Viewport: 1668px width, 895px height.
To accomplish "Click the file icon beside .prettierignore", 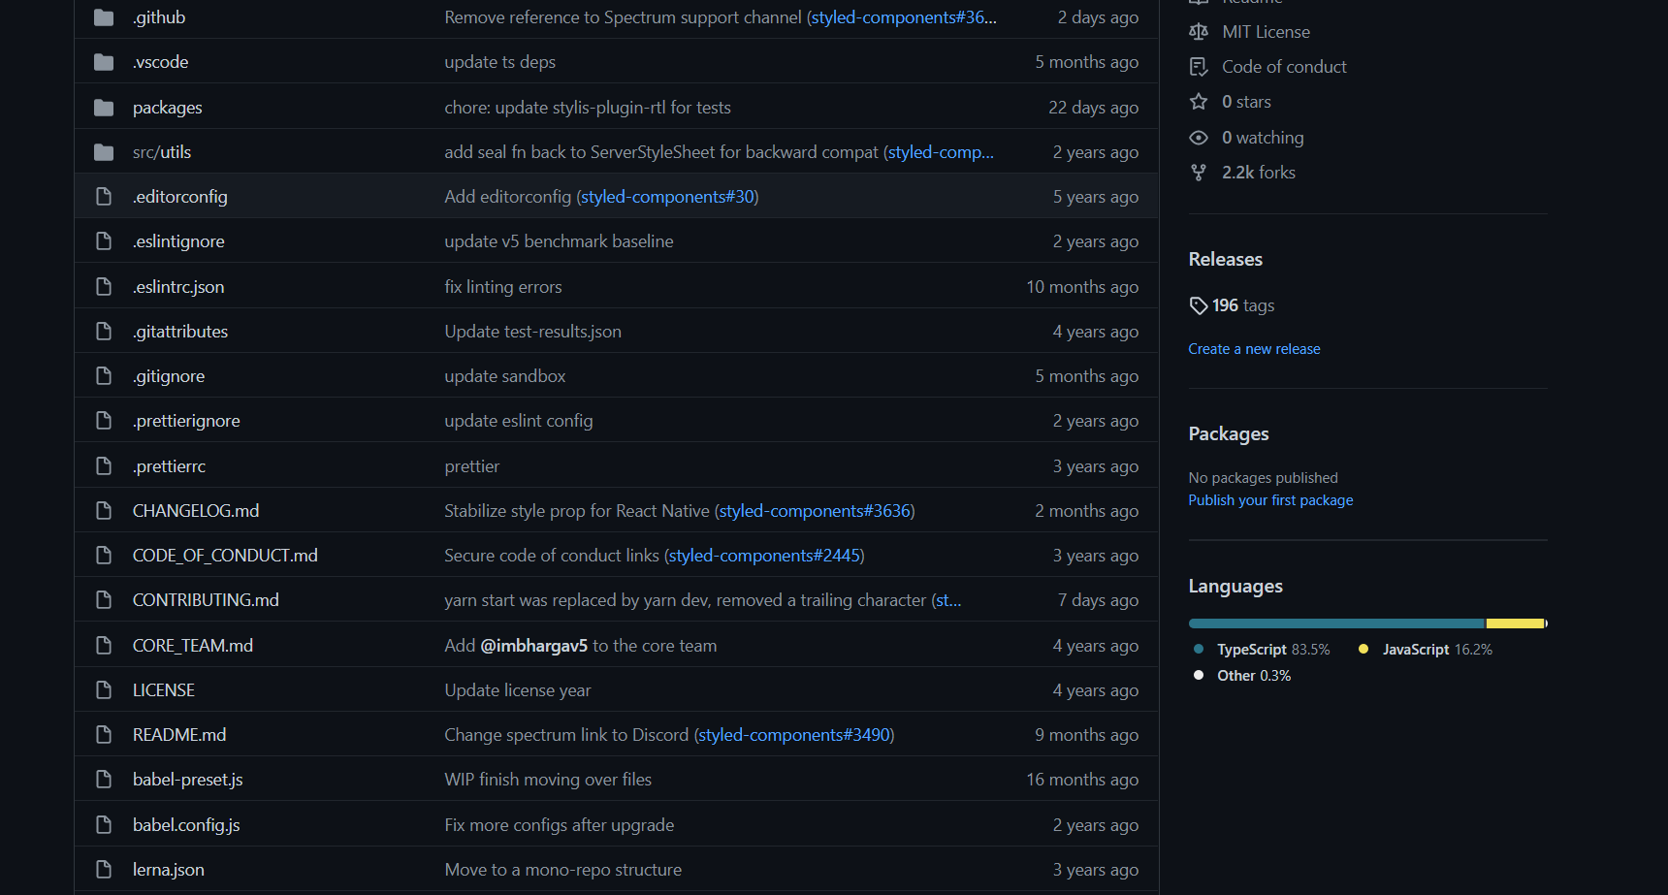I will tap(104, 421).
